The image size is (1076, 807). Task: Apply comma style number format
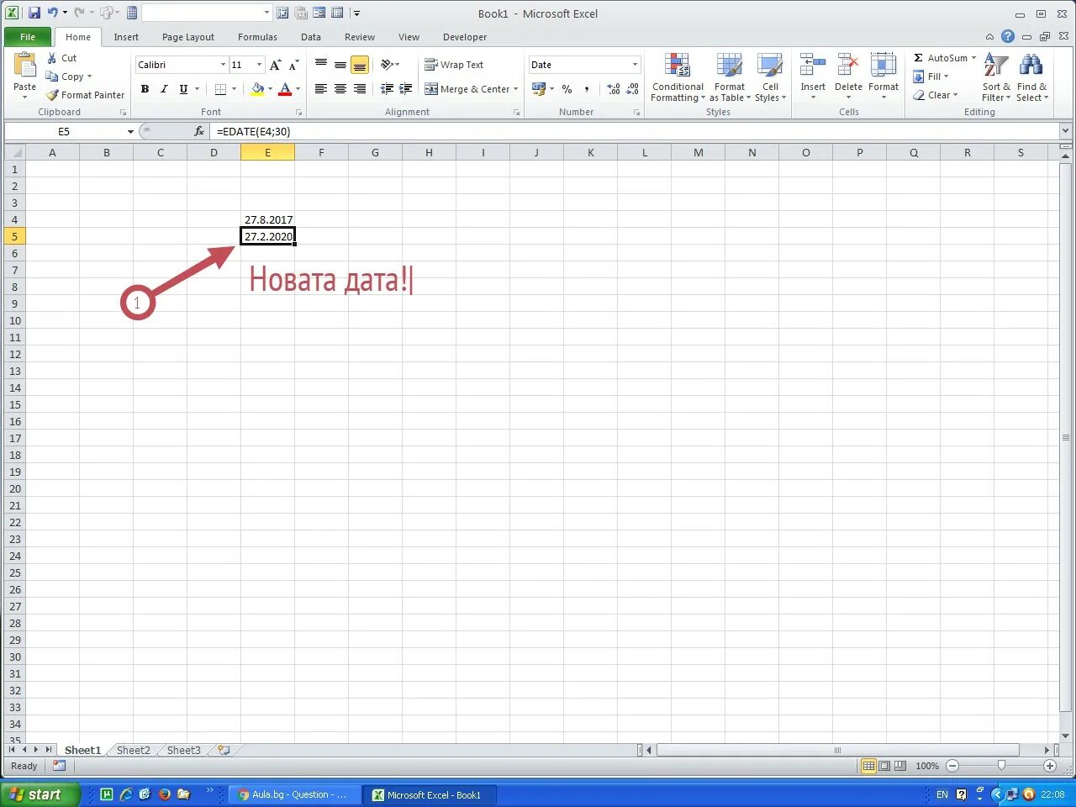coord(587,89)
